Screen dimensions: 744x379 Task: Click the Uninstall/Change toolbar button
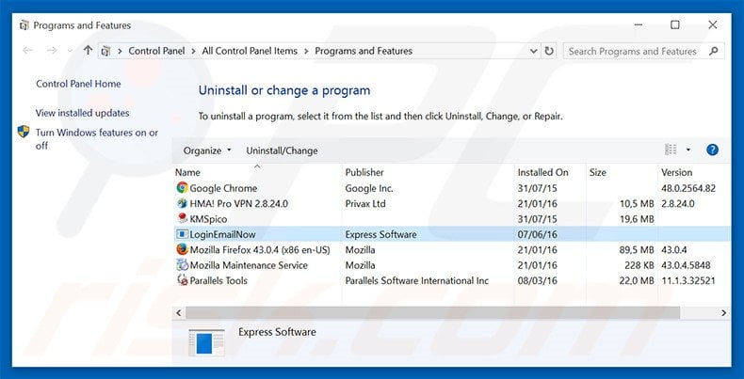(x=282, y=150)
